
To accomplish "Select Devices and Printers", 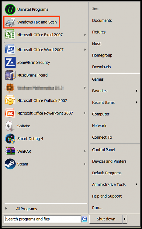I will pos(109,161).
